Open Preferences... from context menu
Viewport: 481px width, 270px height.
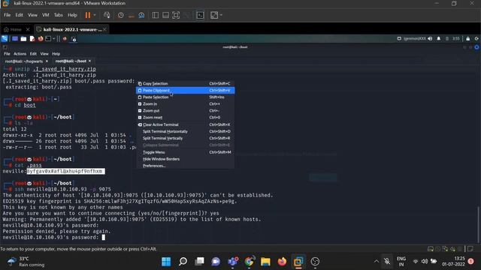pos(186,166)
